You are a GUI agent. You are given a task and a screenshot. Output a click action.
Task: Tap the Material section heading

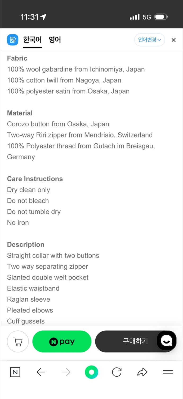pos(20,113)
